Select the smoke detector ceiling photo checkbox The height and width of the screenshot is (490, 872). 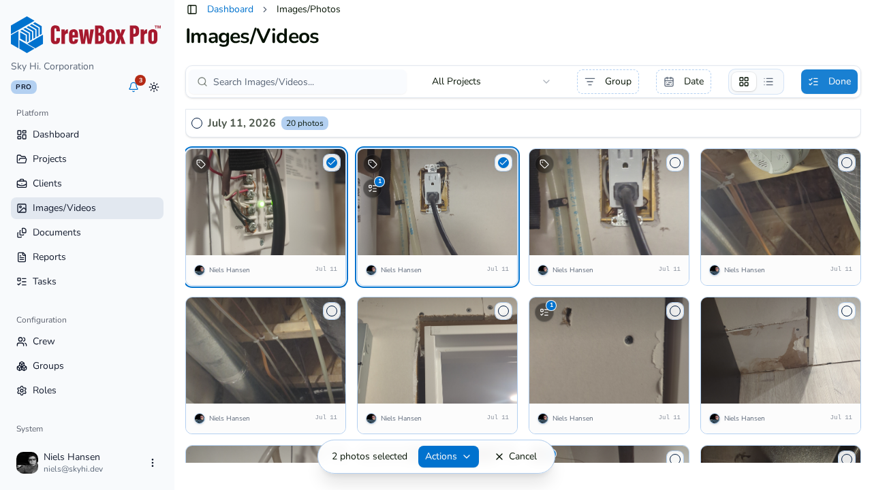click(847, 163)
